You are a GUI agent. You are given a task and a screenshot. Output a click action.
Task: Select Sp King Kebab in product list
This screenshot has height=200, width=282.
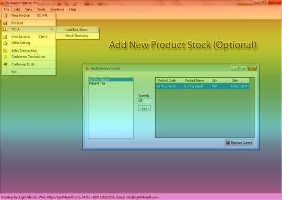111,79
